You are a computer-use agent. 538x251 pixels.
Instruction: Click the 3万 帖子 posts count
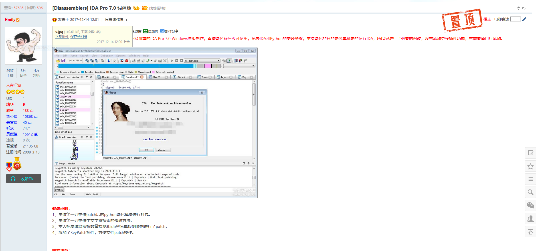tap(23, 73)
